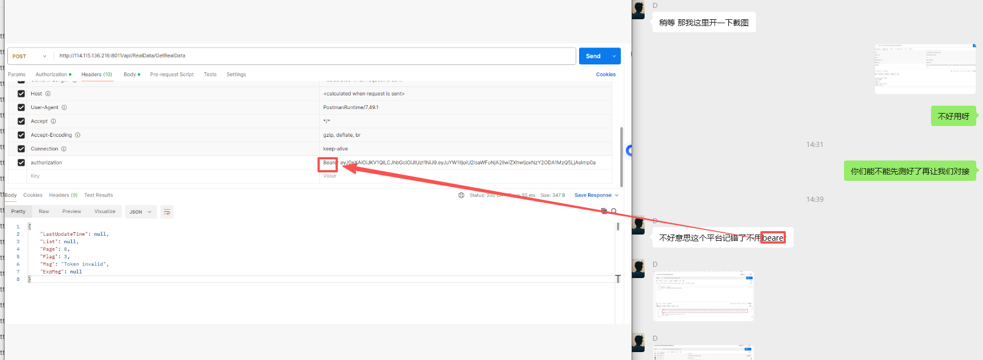
Task: Switch to the Pre-request Script tab
Action: (172, 75)
